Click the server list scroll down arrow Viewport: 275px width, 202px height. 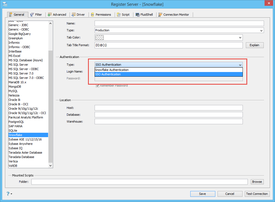(x=50, y=165)
